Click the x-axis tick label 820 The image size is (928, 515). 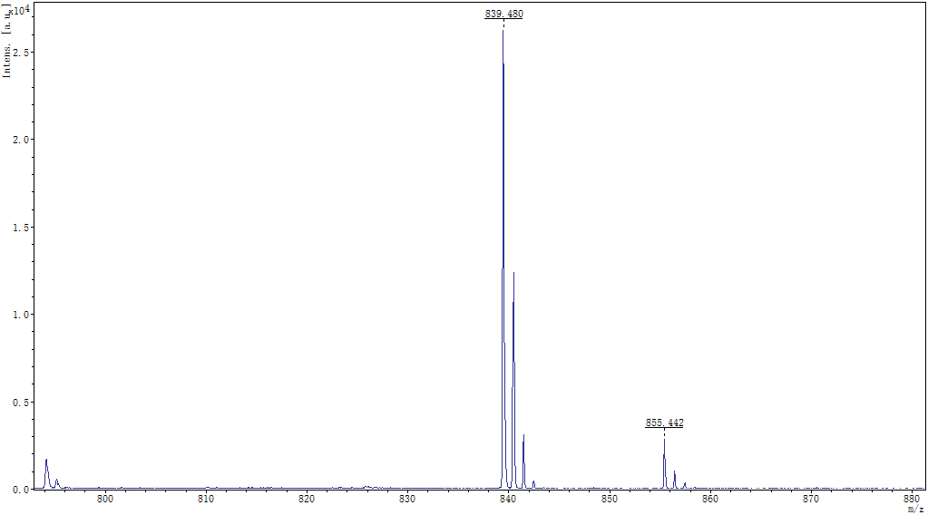coord(307,499)
